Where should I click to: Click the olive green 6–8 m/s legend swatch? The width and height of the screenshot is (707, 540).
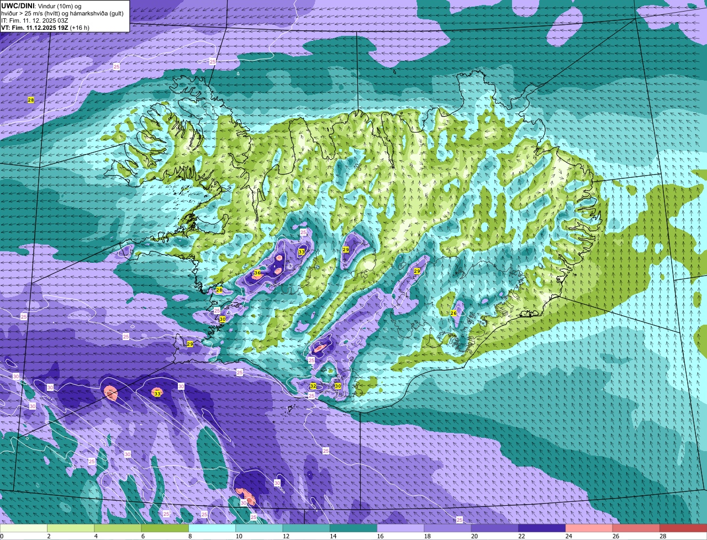click(165, 528)
